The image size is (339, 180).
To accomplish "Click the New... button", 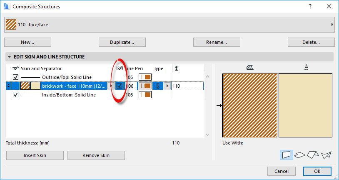I will tap(27, 42).
